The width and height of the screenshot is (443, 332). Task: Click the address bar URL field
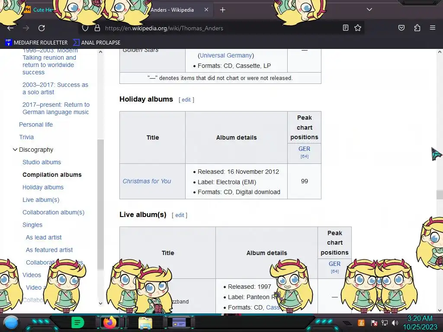[x=220, y=28]
